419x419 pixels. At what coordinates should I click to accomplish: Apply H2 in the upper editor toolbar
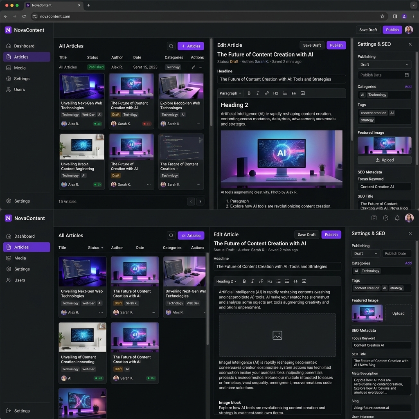click(x=275, y=93)
